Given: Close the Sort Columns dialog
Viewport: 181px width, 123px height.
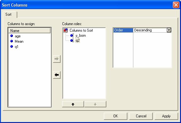Looking at the screenshot, I should (176, 5).
